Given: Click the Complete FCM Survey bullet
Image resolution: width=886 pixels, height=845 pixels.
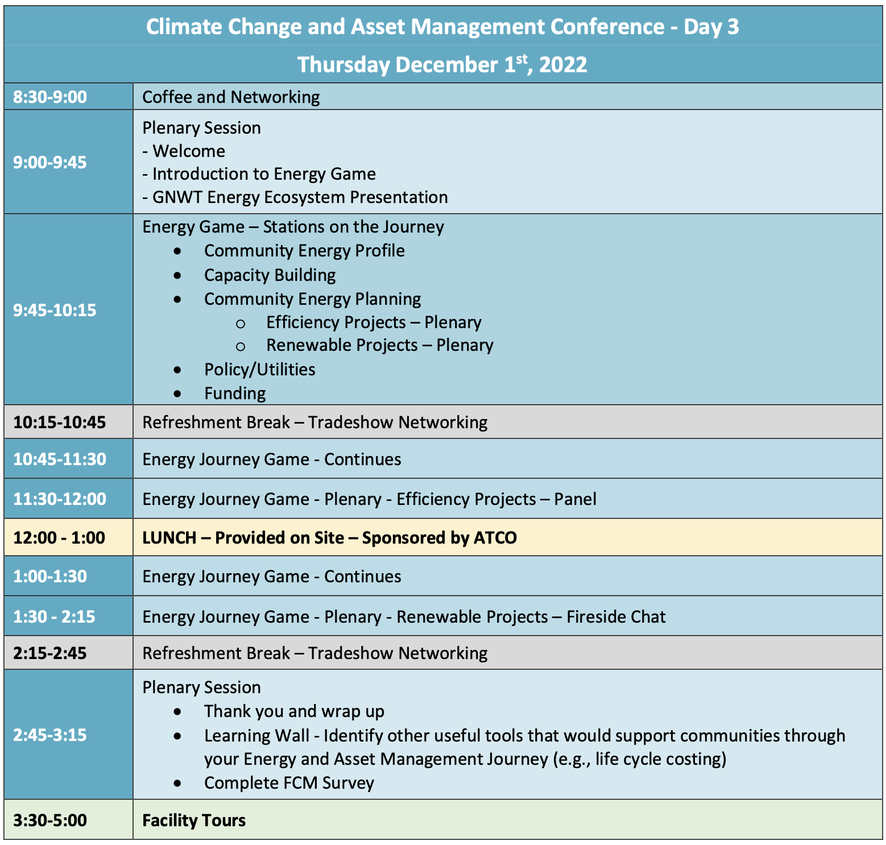Looking at the screenshot, I should coord(289,783).
